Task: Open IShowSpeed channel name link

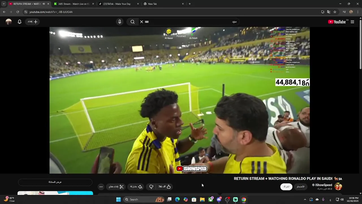Action: [x=324, y=185]
